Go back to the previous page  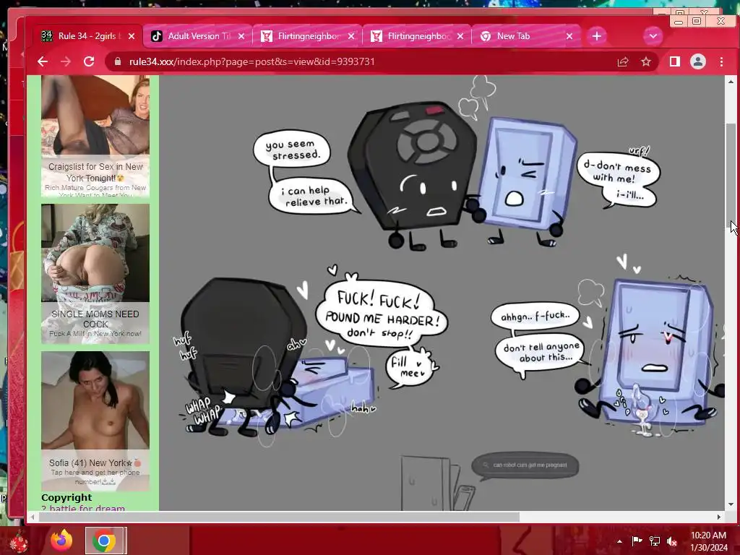coord(43,61)
